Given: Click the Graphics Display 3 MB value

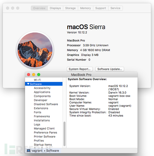Looking at the screenshot, I should coord(90,55).
